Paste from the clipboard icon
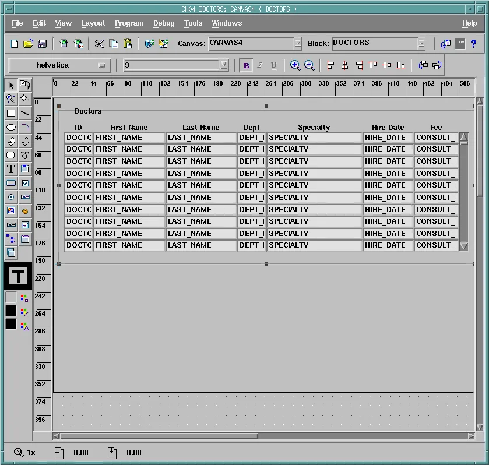The image size is (489, 465). [x=128, y=44]
